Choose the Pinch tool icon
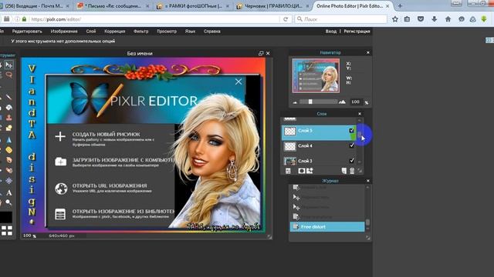Image resolution: width=494 pixels, height=277 pixels. pos(8,181)
